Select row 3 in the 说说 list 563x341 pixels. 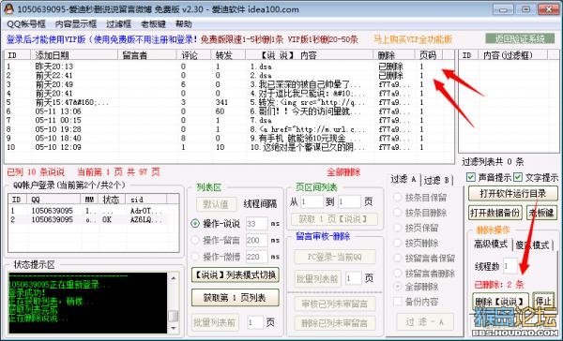pos(229,84)
